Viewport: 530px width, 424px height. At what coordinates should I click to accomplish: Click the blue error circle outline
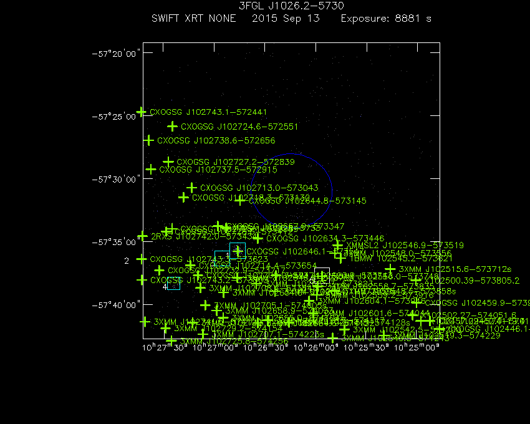pyautogui.click(x=291, y=190)
